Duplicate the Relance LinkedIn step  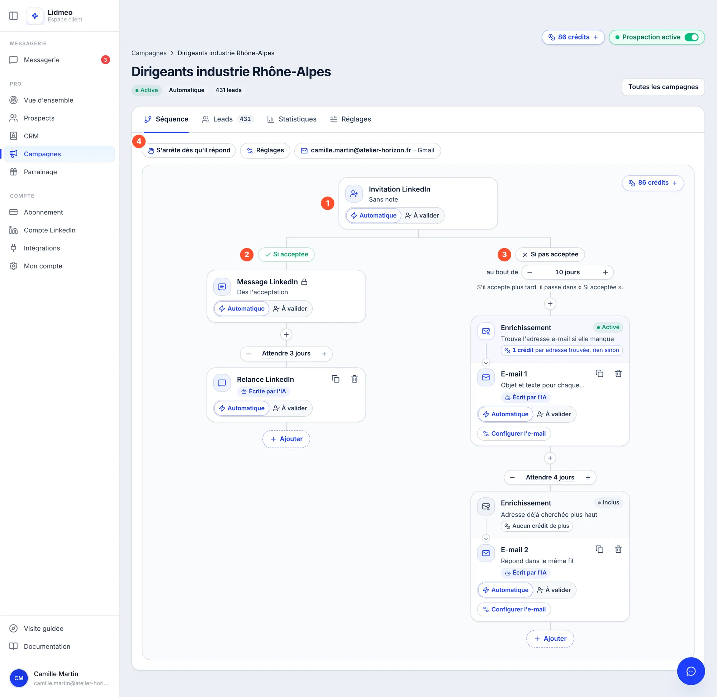point(335,379)
